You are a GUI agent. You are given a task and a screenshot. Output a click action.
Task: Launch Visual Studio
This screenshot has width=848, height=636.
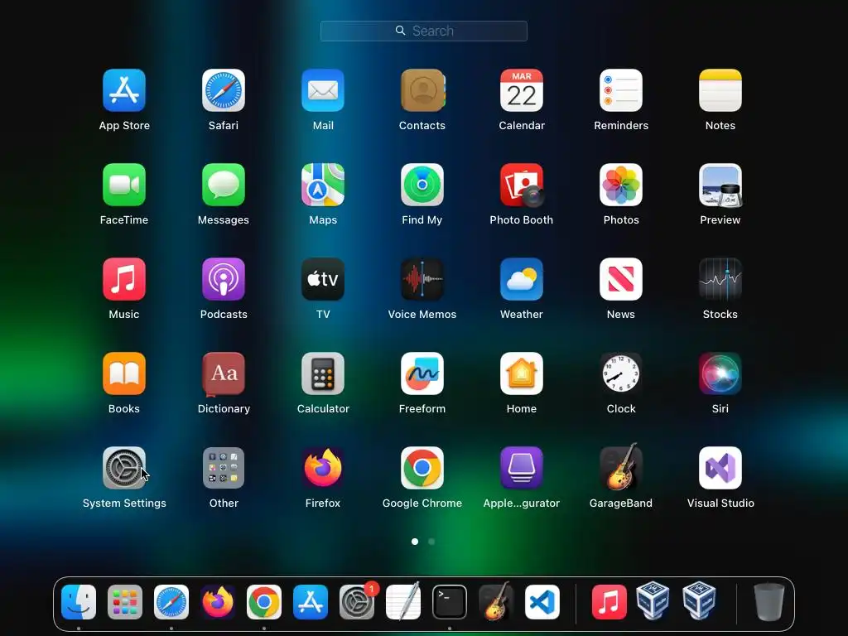click(x=720, y=468)
